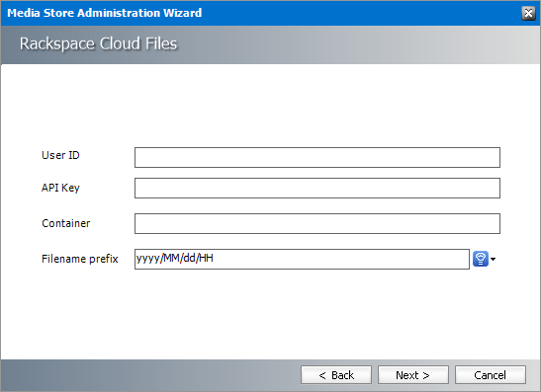This screenshot has height=392, width=541.
Task: Click the Rackspace Cloud Files heading
Action: [98, 43]
